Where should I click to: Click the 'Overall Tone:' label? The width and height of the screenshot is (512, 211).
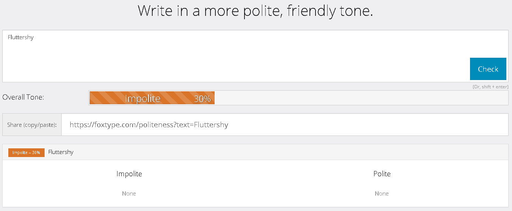(23, 97)
